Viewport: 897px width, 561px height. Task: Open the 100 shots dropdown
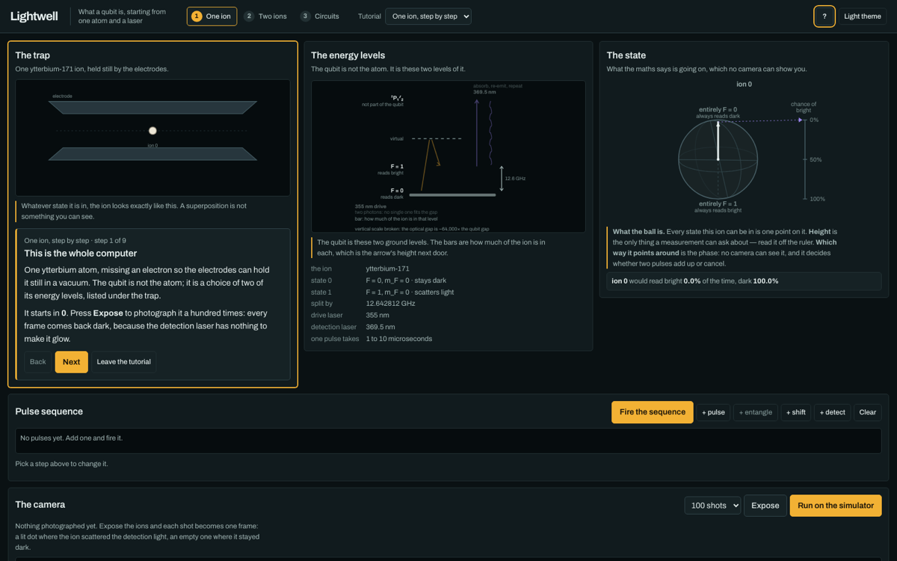[x=712, y=506]
